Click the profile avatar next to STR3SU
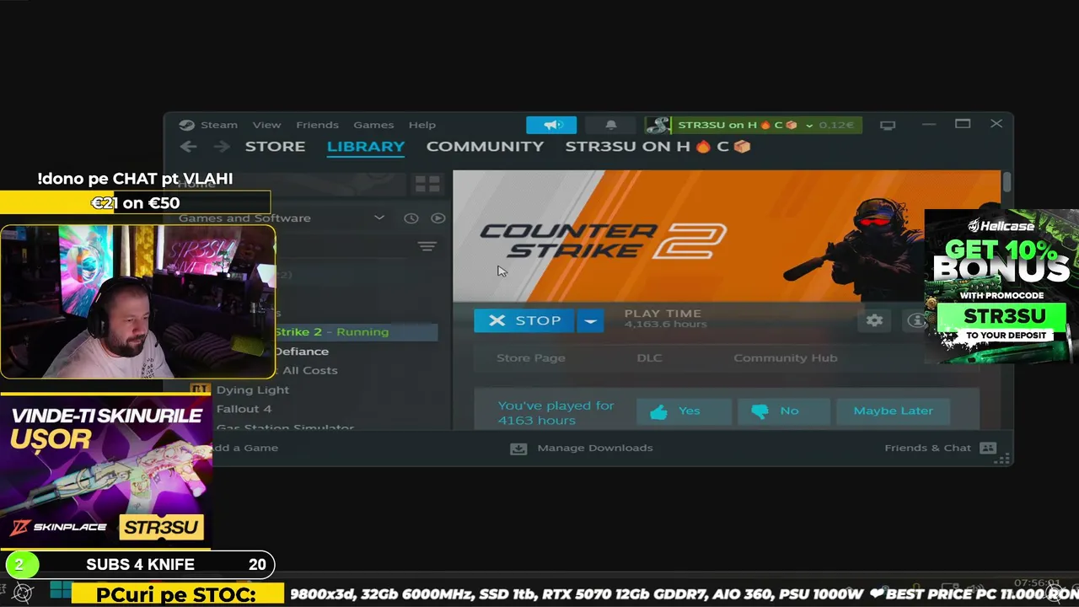Image resolution: width=1079 pixels, height=607 pixels. tap(658, 125)
